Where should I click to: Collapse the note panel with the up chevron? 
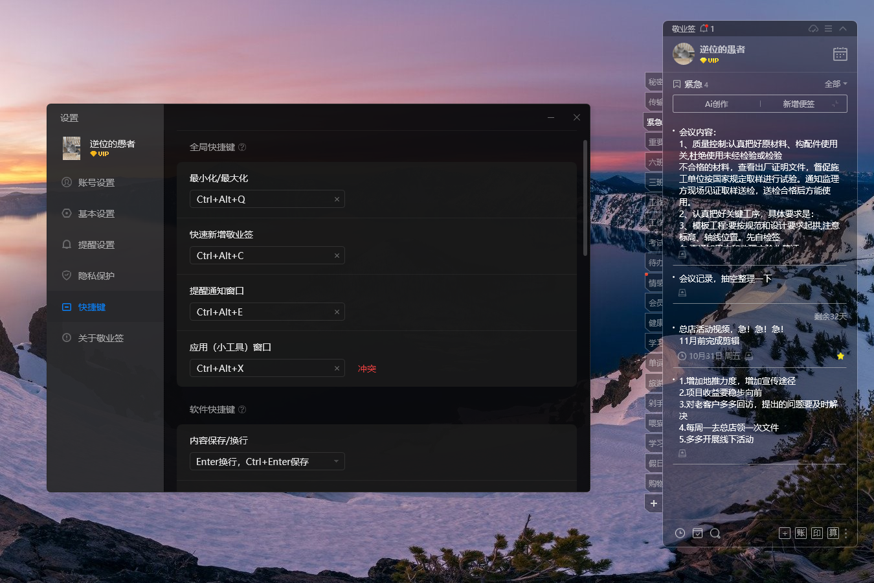843,29
